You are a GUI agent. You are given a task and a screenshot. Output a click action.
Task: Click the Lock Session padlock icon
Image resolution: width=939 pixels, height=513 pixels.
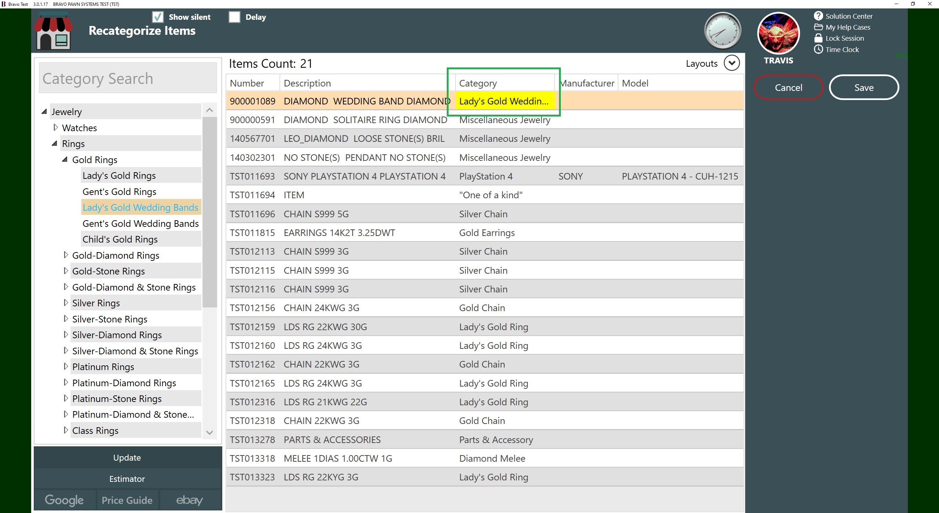click(x=818, y=38)
